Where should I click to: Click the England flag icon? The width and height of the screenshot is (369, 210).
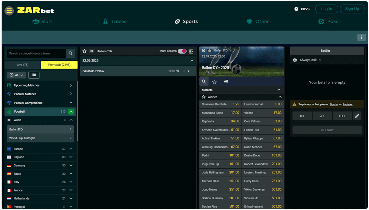pos(9,157)
